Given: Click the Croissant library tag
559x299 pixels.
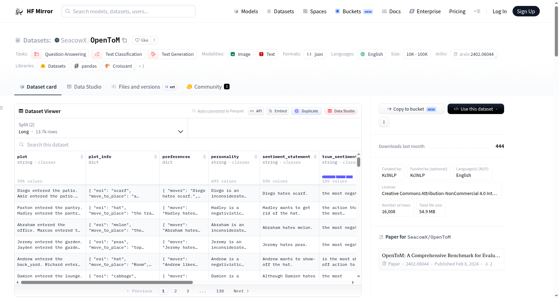Looking at the screenshot, I should click(118, 66).
